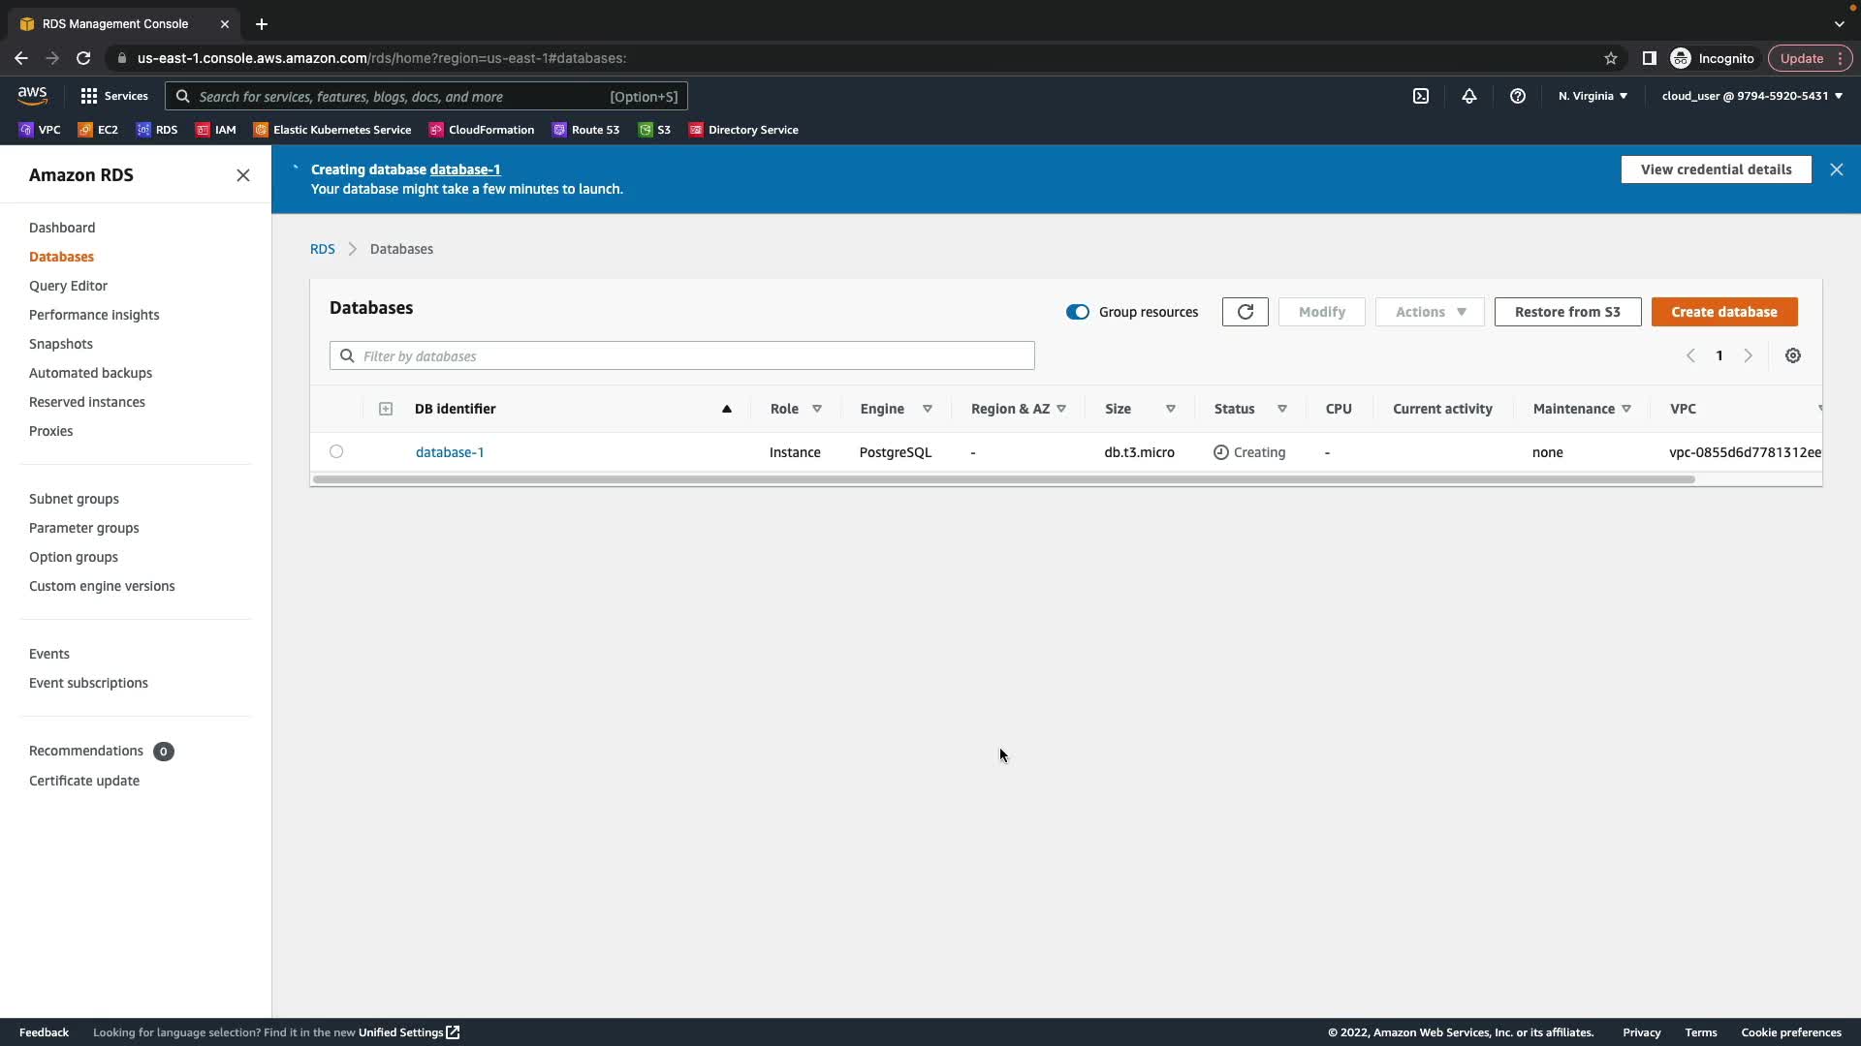This screenshot has width=1861, height=1046.
Task: Open Parameter groups in sidebar
Action: pos(84,528)
